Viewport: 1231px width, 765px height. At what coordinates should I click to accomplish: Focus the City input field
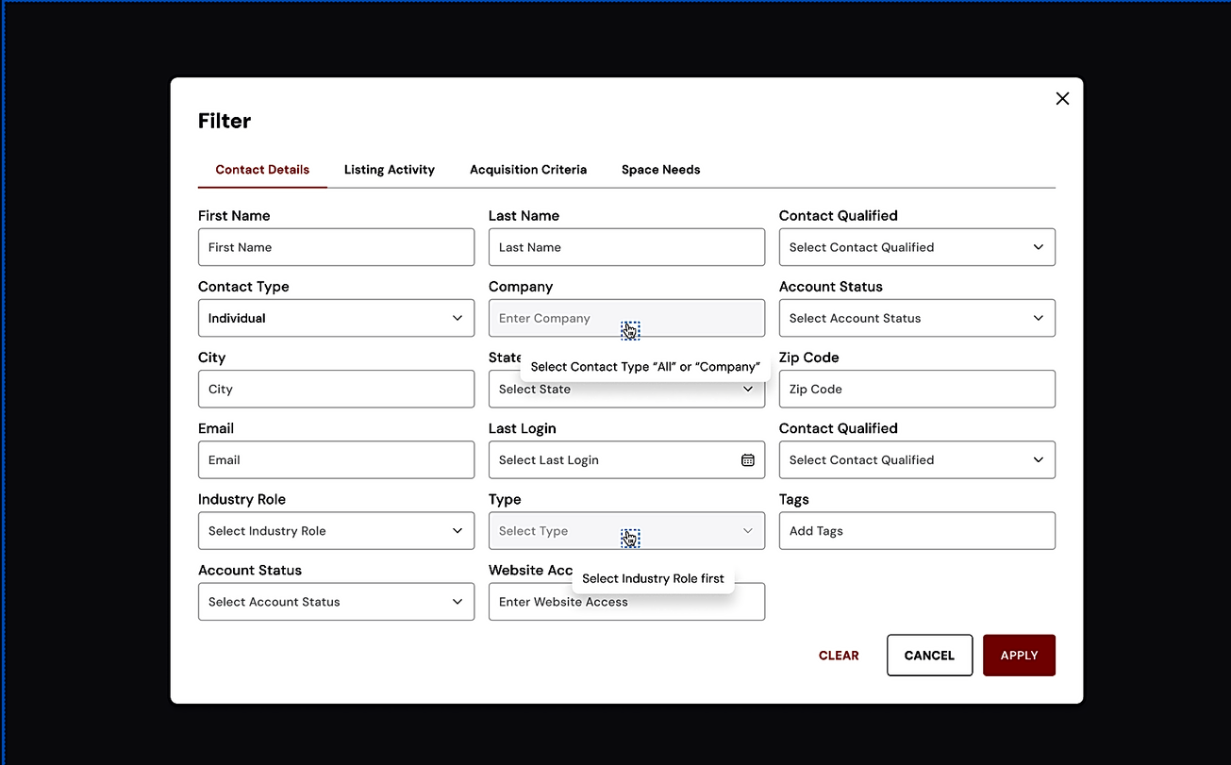click(336, 389)
